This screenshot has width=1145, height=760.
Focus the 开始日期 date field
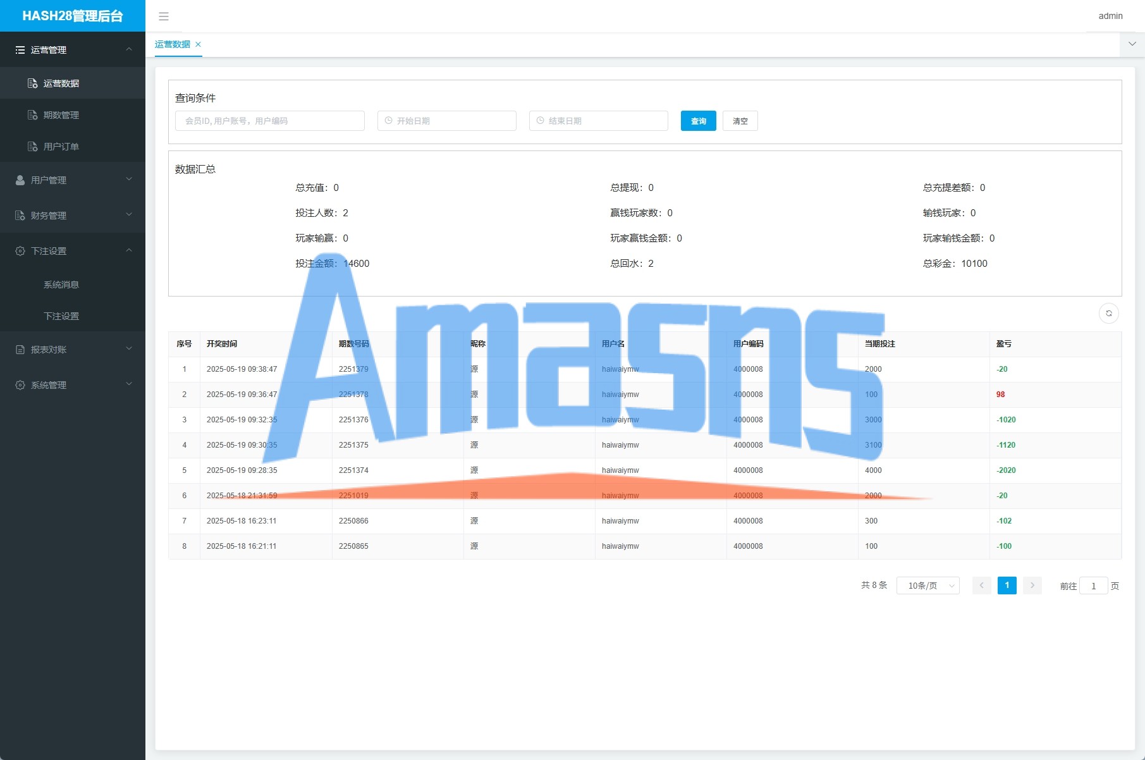(x=447, y=121)
